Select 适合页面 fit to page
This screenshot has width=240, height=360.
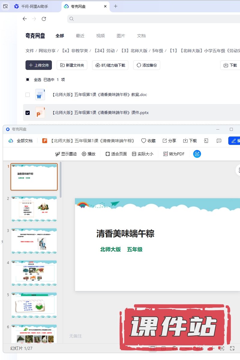coord(116,154)
